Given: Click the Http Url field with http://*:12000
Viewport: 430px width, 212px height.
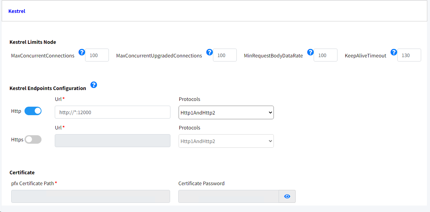Looking at the screenshot, I should coord(113,112).
